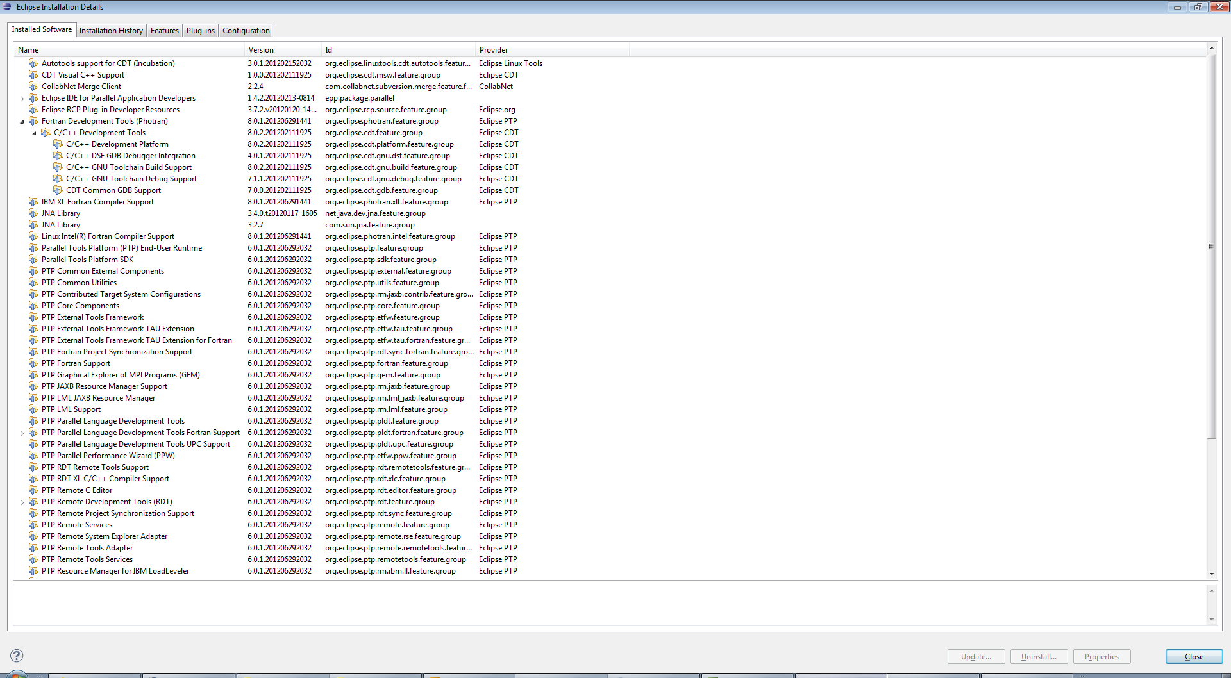Switch to the Features tab

click(x=165, y=31)
